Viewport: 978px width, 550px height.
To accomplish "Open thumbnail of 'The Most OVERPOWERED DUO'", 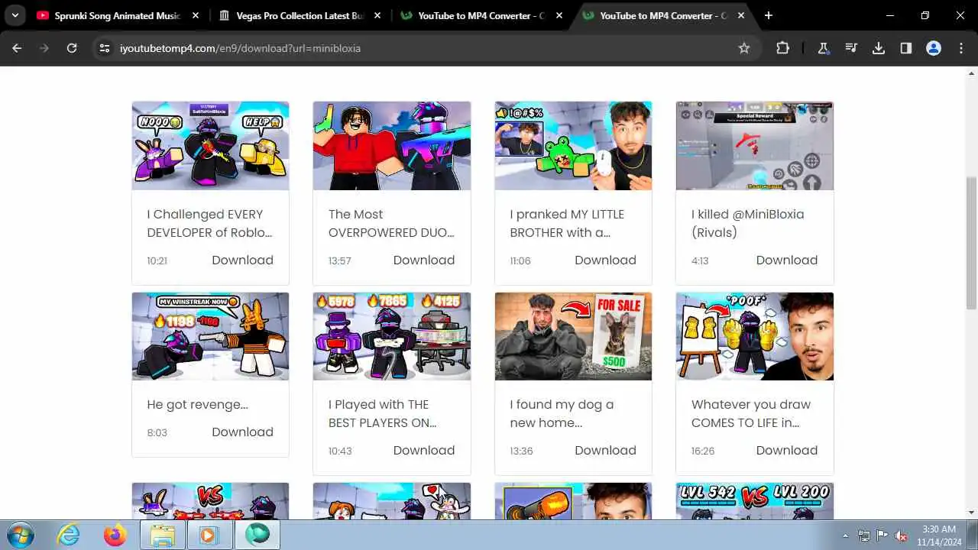I will [x=392, y=146].
